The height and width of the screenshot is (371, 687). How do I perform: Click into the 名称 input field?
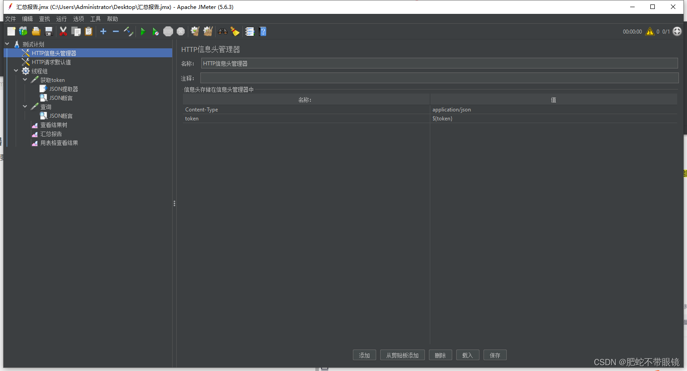pos(439,64)
